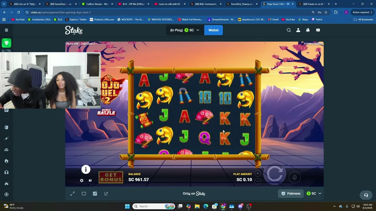Open the Stake site search
The height and width of the screenshot is (211, 376).
click(x=289, y=30)
